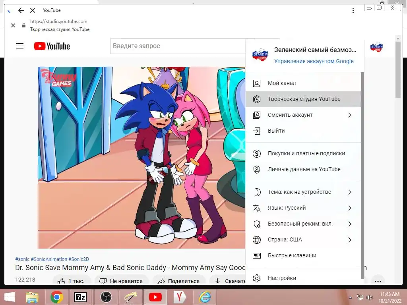Click the page vertical scrollbar thumb
Image resolution: width=407 pixels, height=305 pixels.
coord(398,69)
